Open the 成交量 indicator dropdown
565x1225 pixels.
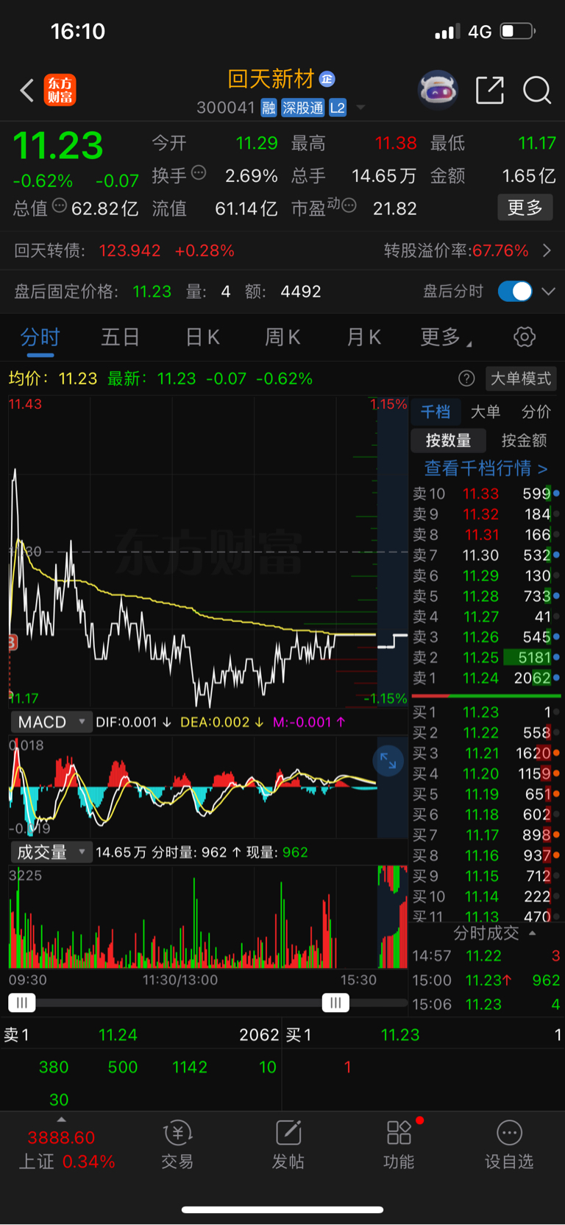(50, 852)
